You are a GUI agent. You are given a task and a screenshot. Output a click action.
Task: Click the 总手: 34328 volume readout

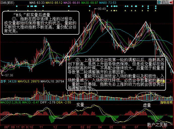(x=8, y=81)
